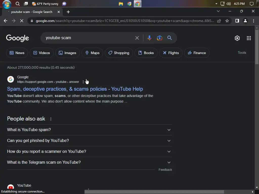Image resolution: width=259 pixels, height=194 pixels.
Task: Click the network display icon in tray
Action: pos(223,4)
